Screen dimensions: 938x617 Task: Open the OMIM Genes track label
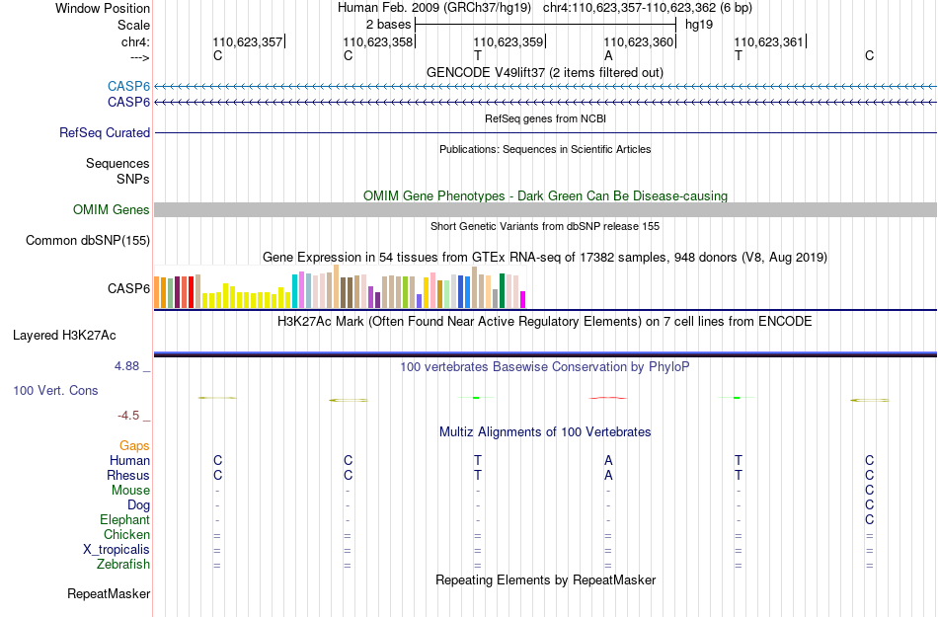point(112,210)
